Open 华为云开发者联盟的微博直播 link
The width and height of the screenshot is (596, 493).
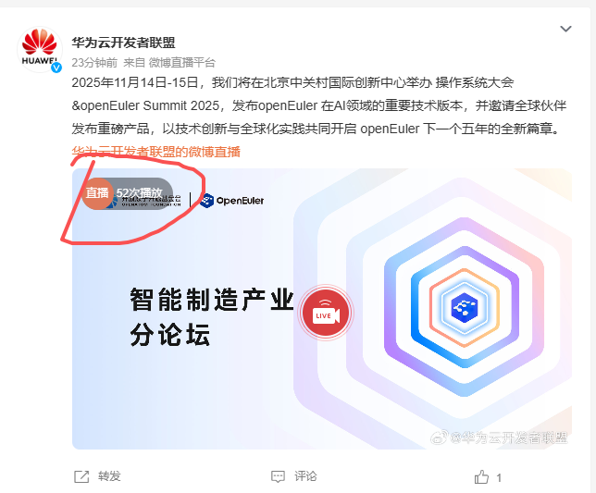[155, 152]
